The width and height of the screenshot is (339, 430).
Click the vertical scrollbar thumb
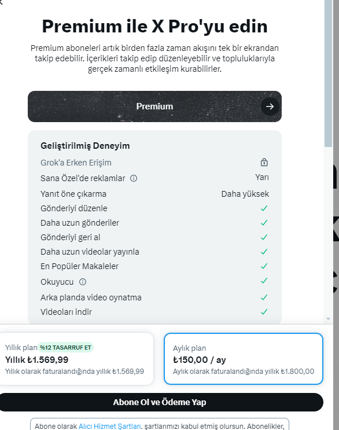tap(328, 73)
